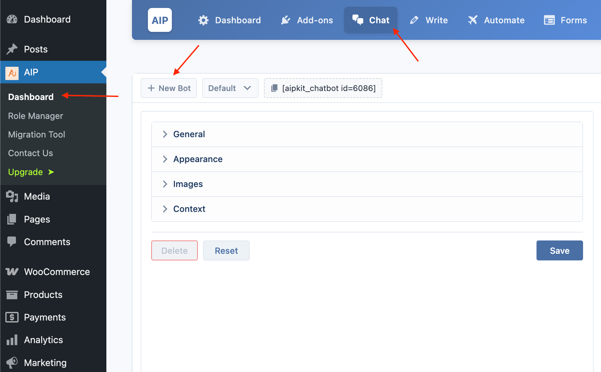Expand the Context settings section
This screenshot has height=372, width=601.
point(367,209)
